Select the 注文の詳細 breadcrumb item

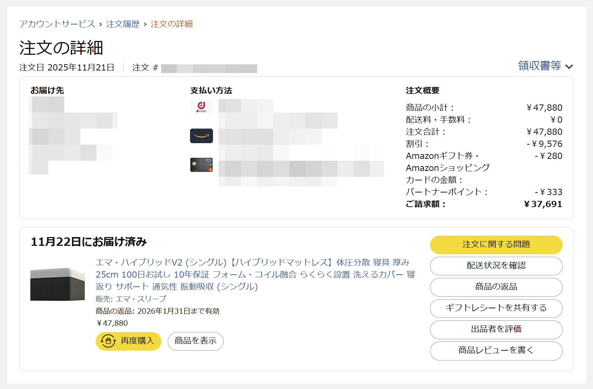coord(171,24)
